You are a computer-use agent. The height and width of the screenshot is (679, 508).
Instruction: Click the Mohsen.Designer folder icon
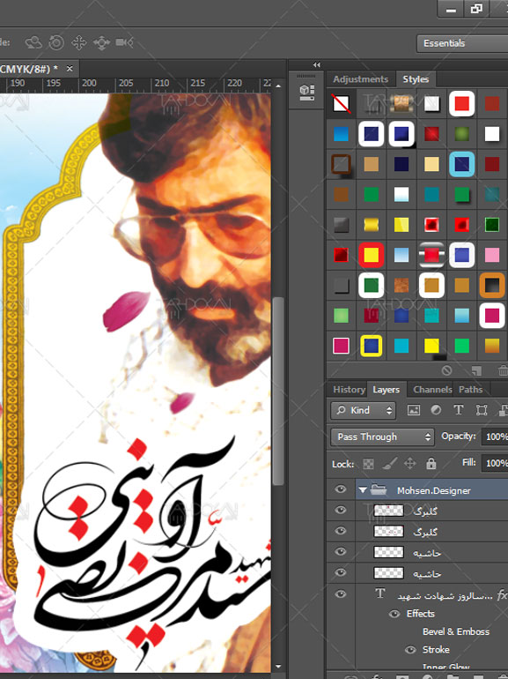[379, 489]
